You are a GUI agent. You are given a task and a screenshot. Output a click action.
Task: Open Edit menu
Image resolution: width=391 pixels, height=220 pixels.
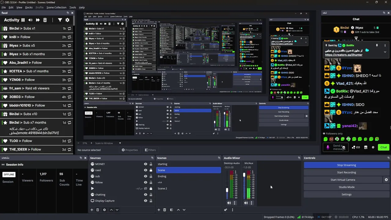[x=11, y=7]
